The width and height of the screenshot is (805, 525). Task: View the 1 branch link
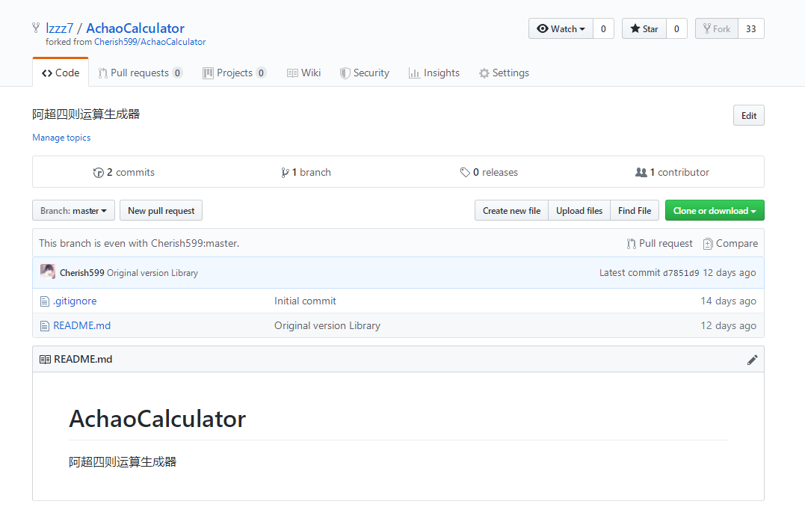point(306,173)
